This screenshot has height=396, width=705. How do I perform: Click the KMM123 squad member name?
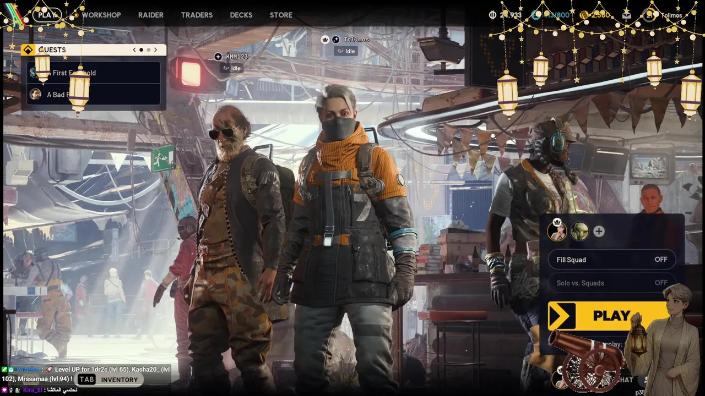237,57
